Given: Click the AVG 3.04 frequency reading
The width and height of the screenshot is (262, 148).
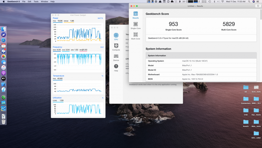Looking at the screenshot, I should click(x=66, y=50).
